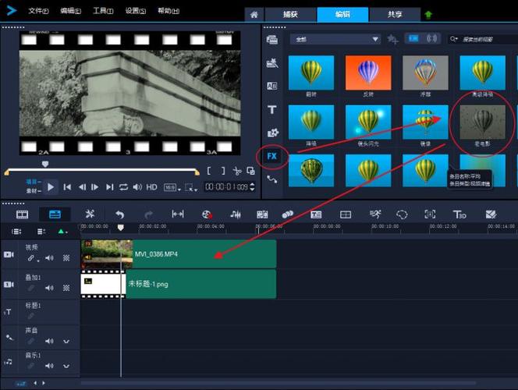Click the green upload arrow icon
Image resolution: width=518 pixels, height=390 pixels.
428,15
